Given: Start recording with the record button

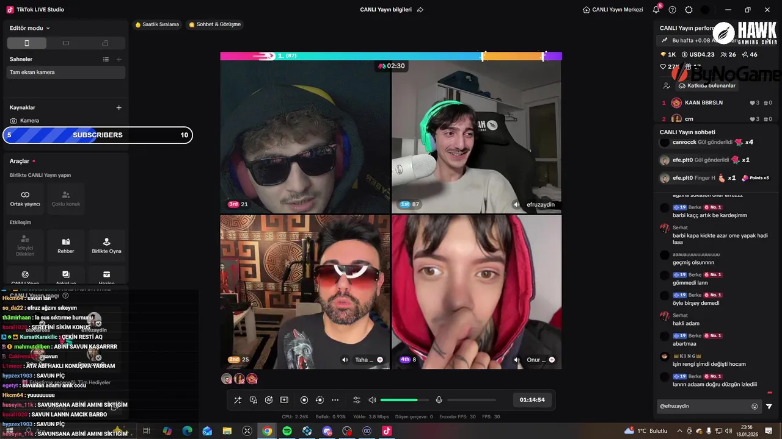Looking at the screenshot, I should (x=304, y=400).
